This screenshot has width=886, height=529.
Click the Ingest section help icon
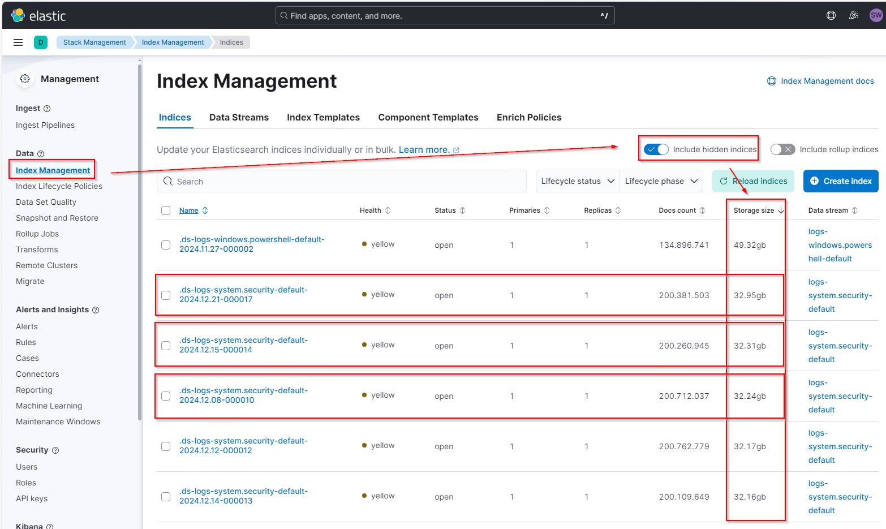coord(47,109)
